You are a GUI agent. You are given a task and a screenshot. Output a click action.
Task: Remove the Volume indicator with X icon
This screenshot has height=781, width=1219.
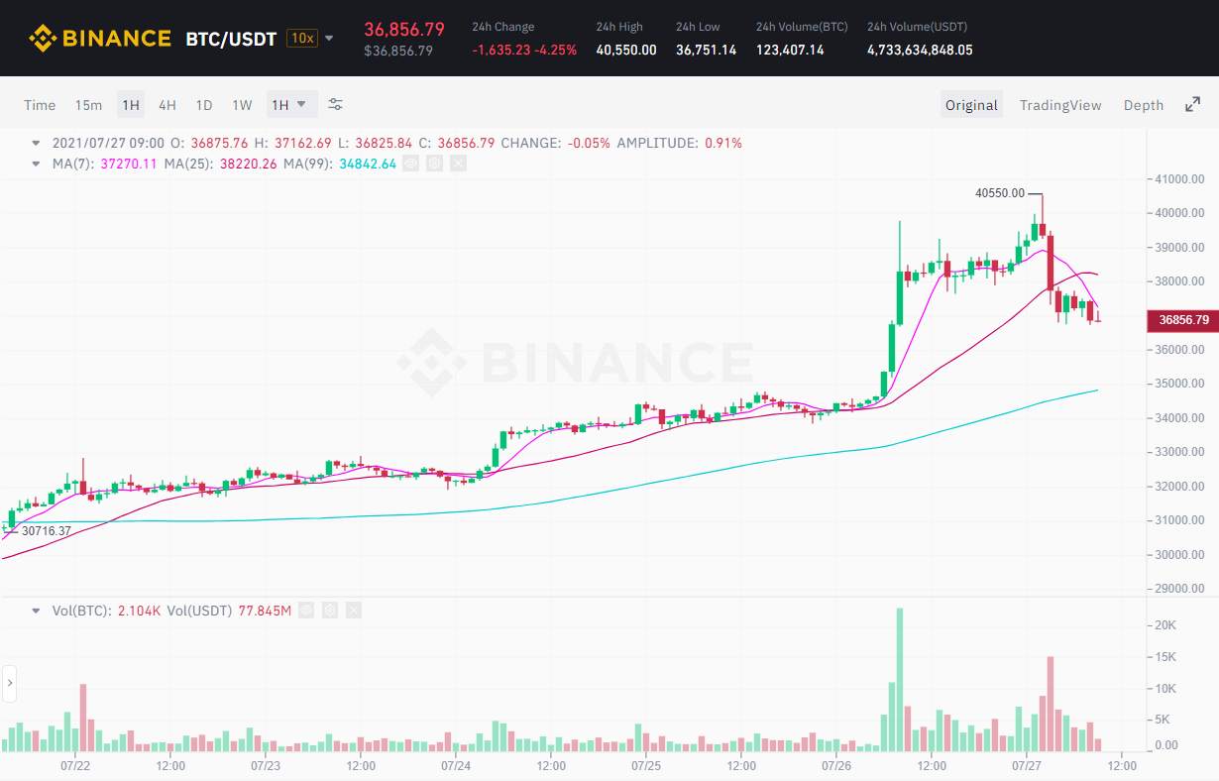(x=354, y=611)
